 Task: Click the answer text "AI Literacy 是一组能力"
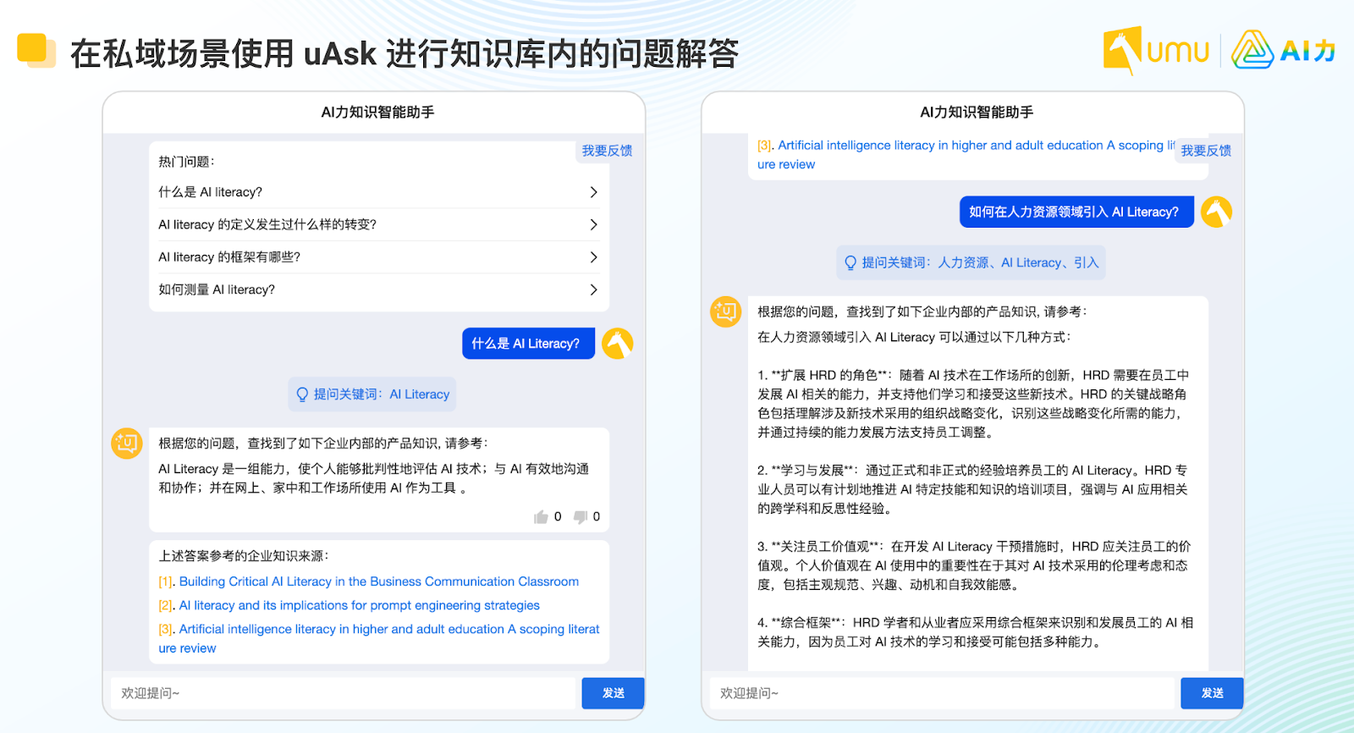(374, 478)
